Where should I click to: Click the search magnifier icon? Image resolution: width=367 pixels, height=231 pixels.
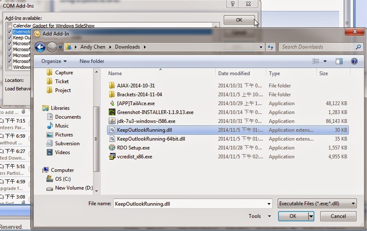[x=358, y=47]
